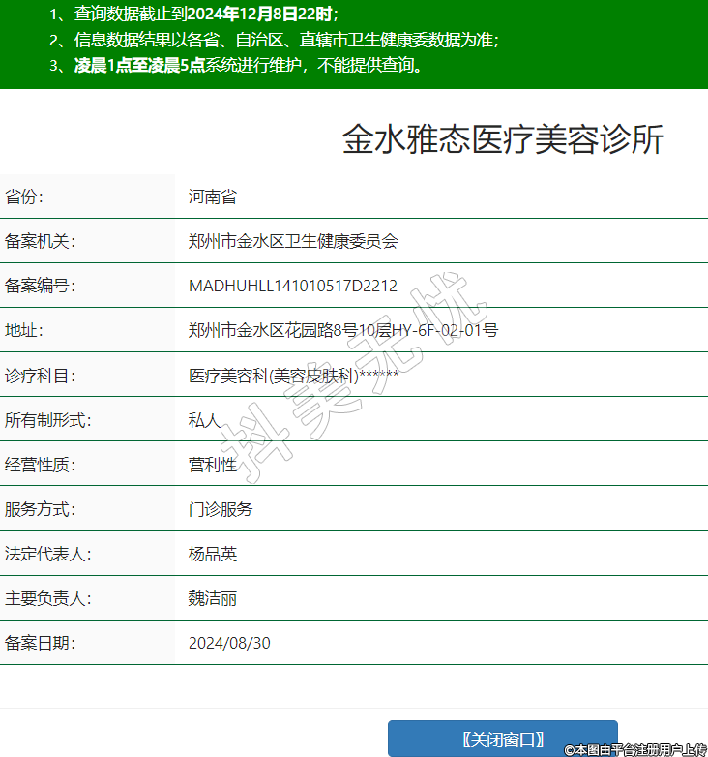Click the 法定代表人 row label
The image size is (708, 757).
click(47, 554)
